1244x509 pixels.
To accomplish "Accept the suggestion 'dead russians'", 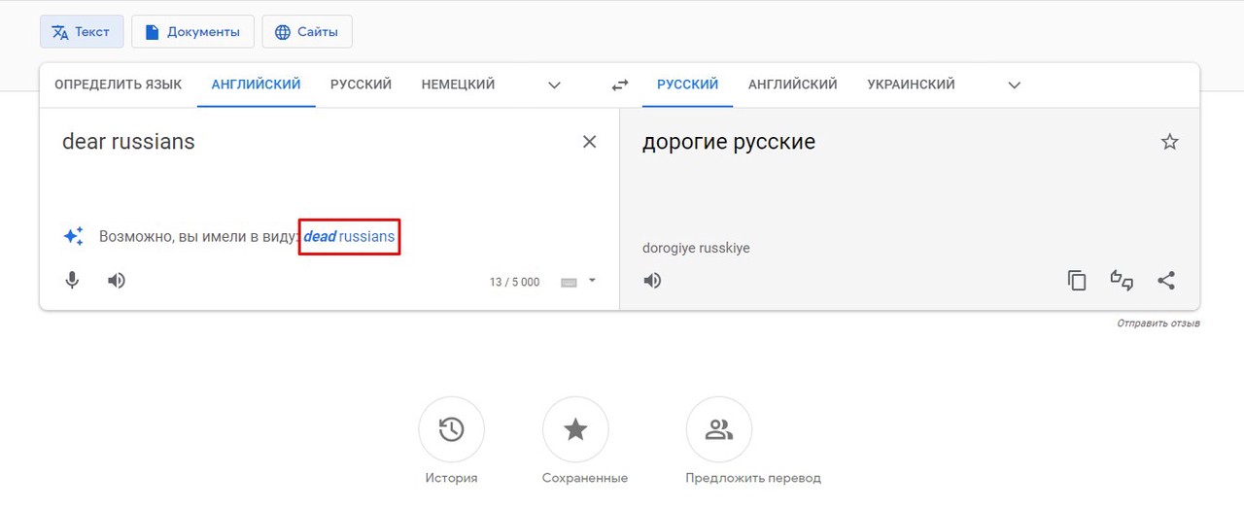I will (x=349, y=236).
